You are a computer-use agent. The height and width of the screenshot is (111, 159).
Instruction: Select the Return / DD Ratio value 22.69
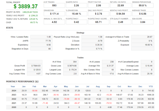point(121,6)
